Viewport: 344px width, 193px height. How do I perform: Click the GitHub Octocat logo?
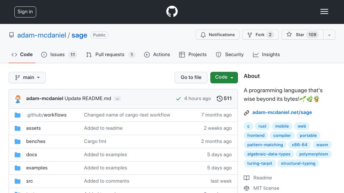(x=172, y=11)
